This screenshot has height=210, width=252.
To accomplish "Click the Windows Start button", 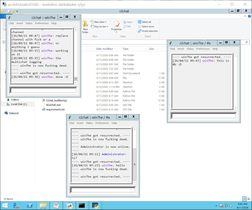I will click(5, 206).
